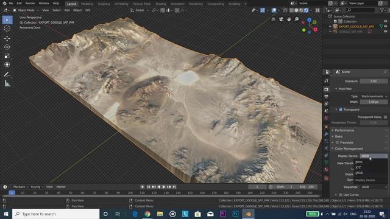Toggle the Collection exclude checkbox
This screenshot has height=219, width=390.
tap(335, 21)
